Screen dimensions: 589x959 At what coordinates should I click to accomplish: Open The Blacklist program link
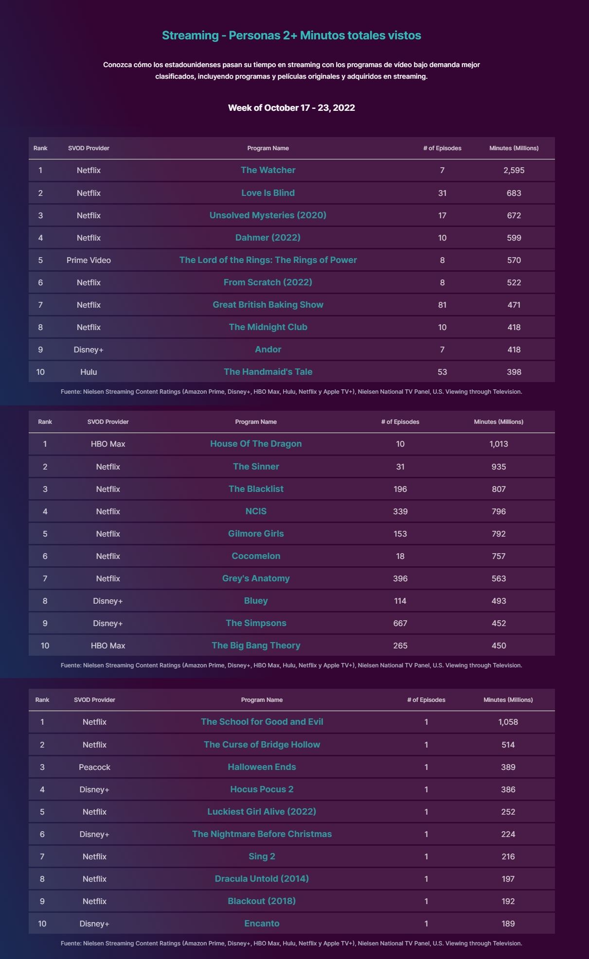pos(256,489)
